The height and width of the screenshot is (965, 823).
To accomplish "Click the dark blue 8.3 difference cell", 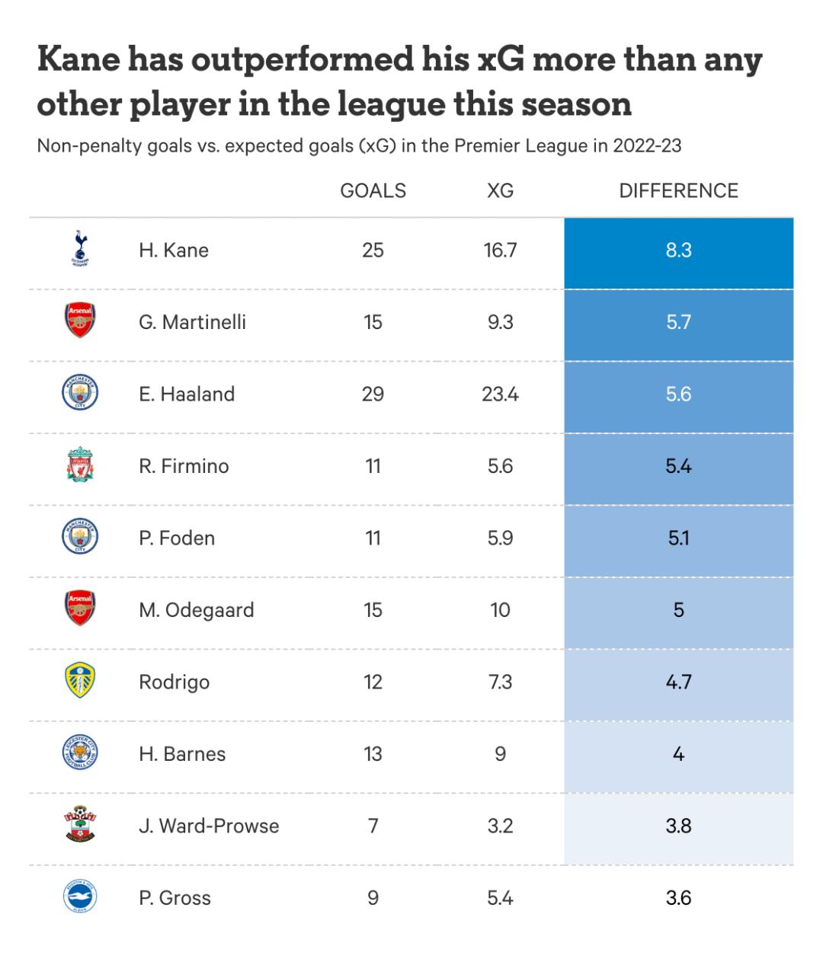I will tap(678, 251).
